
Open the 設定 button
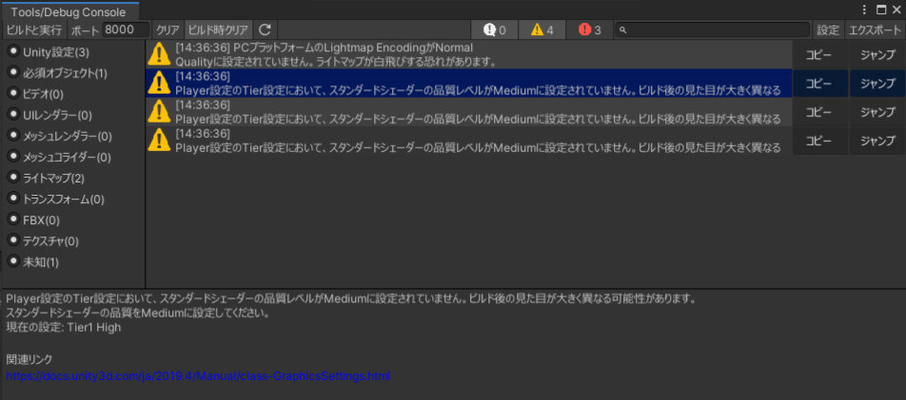(827, 30)
